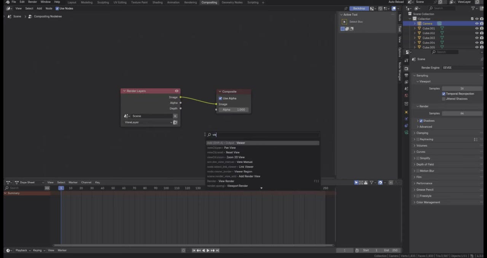Open the Compositing workspace tab
Screen dimensions: 487x258
[209, 2]
